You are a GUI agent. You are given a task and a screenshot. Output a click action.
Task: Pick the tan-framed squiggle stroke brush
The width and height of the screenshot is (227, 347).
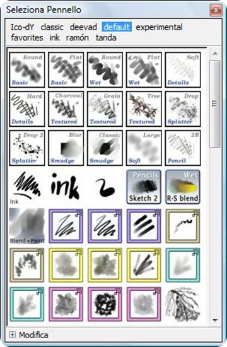(183, 226)
